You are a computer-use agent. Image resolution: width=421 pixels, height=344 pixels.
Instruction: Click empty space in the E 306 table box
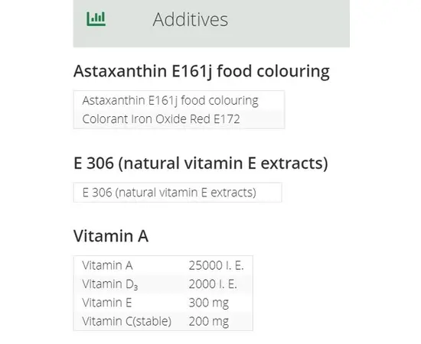269,193
